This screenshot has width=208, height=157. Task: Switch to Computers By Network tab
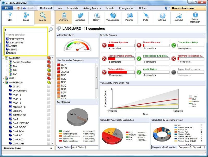click(x=191, y=147)
